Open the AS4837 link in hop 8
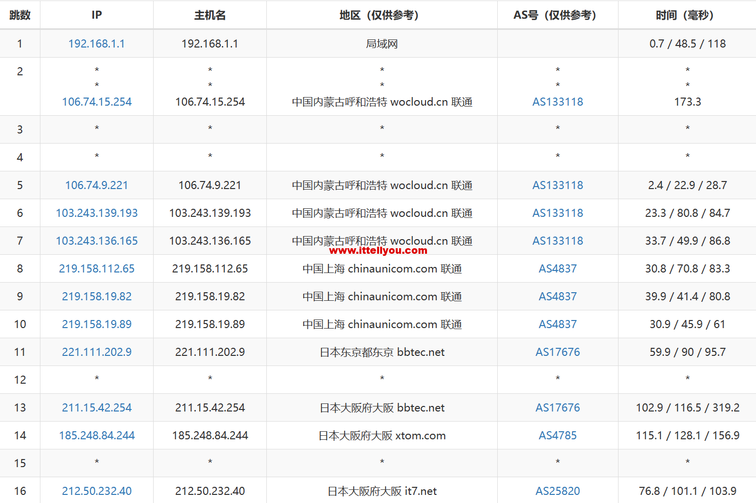 pyautogui.click(x=557, y=269)
